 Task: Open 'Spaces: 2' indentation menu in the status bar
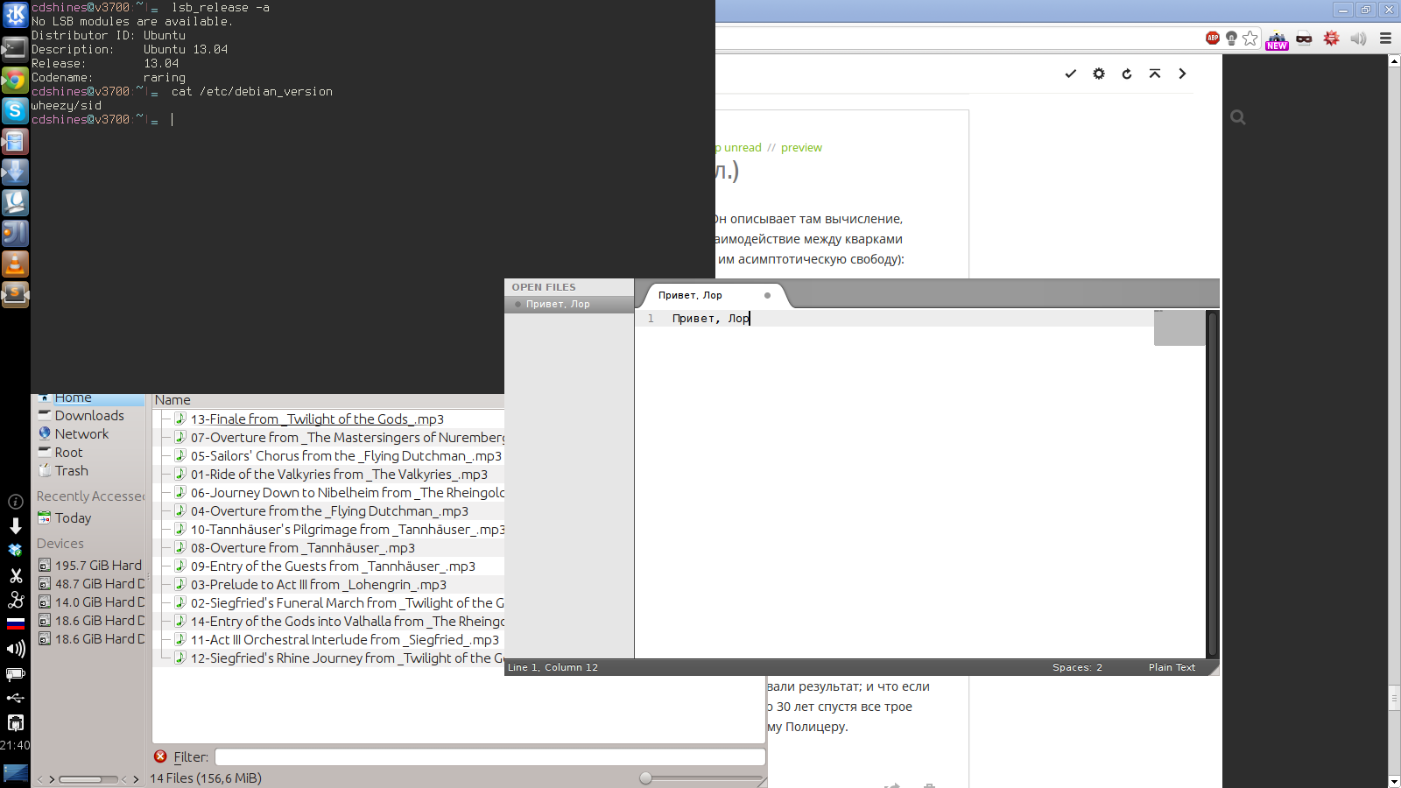pos(1077,667)
